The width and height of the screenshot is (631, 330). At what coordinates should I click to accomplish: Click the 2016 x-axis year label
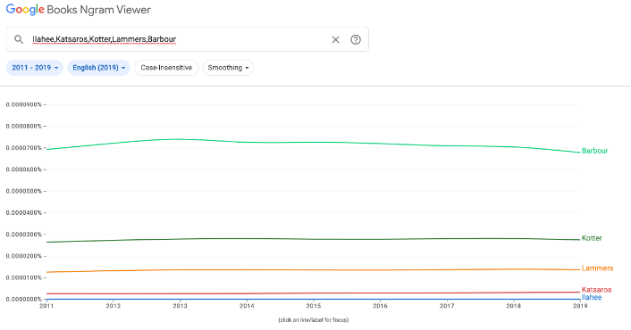380,306
